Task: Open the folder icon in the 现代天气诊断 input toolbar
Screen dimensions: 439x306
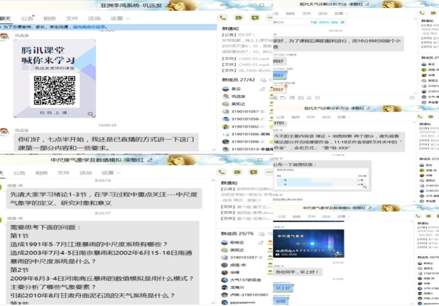Action: point(283,98)
